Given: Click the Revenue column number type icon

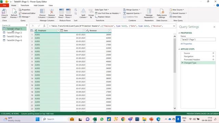Looking at the screenshot, I should (x=88, y=30).
